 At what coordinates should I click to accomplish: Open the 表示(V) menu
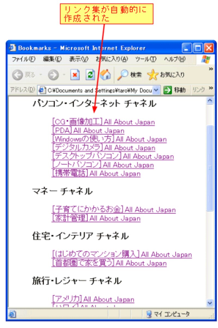[78, 59]
